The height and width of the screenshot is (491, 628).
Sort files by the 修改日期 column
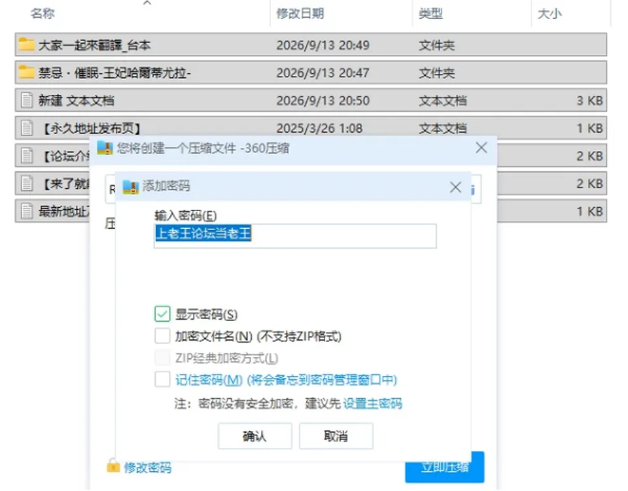pyautogui.click(x=300, y=14)
